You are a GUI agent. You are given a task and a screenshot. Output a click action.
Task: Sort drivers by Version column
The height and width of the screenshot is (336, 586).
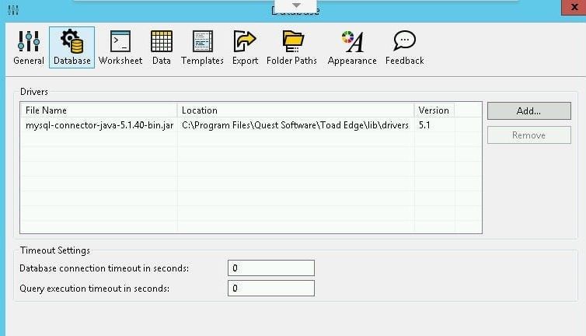click(434, 110)
